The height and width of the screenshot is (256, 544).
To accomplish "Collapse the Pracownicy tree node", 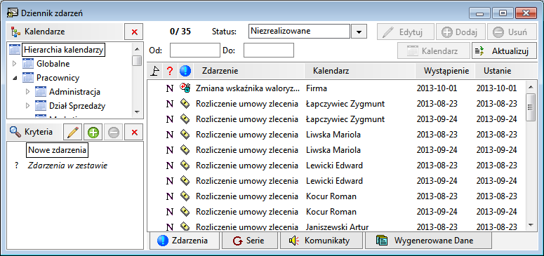I will (15, 78).
